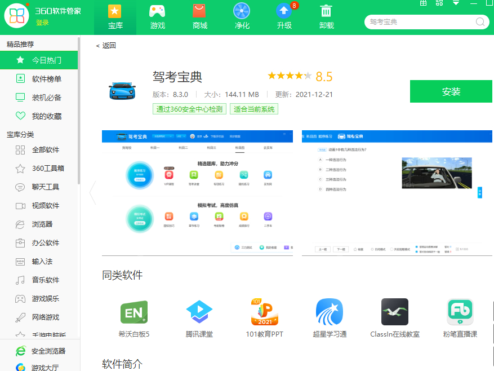Launch 游戏大厅 from the sidebar bottom
The image size is (494, 371).
pos(37,367)
